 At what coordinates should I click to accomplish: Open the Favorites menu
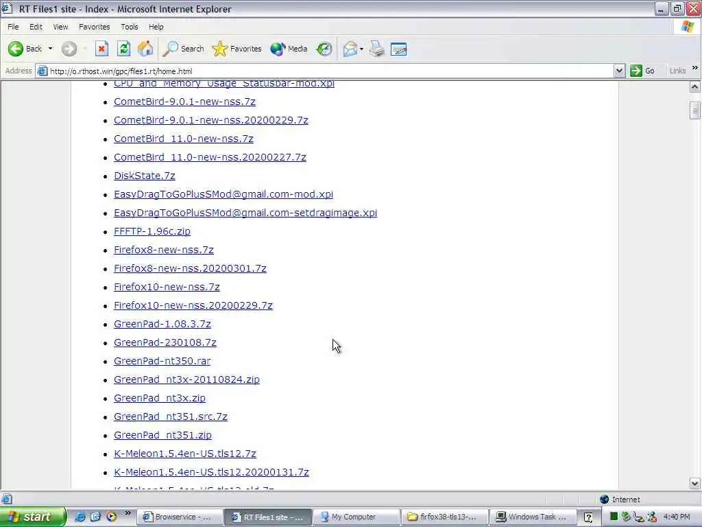point(94,27)
